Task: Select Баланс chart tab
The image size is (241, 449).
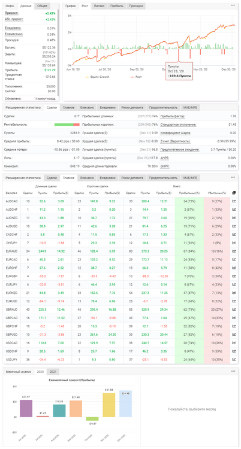Action: point(100,6)
